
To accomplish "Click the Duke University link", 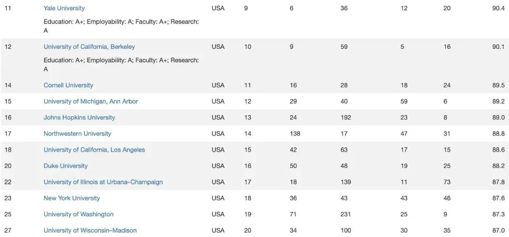I will [x=66, y=166].
